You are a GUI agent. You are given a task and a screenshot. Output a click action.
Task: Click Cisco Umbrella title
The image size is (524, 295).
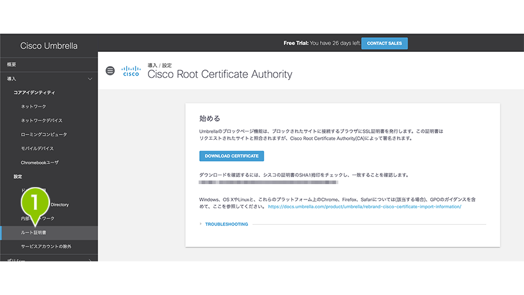pos(49,46)
